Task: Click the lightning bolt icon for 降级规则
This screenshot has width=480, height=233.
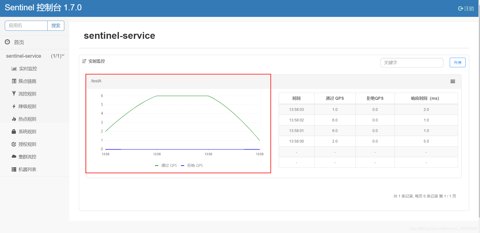Action: coord(14,106)
